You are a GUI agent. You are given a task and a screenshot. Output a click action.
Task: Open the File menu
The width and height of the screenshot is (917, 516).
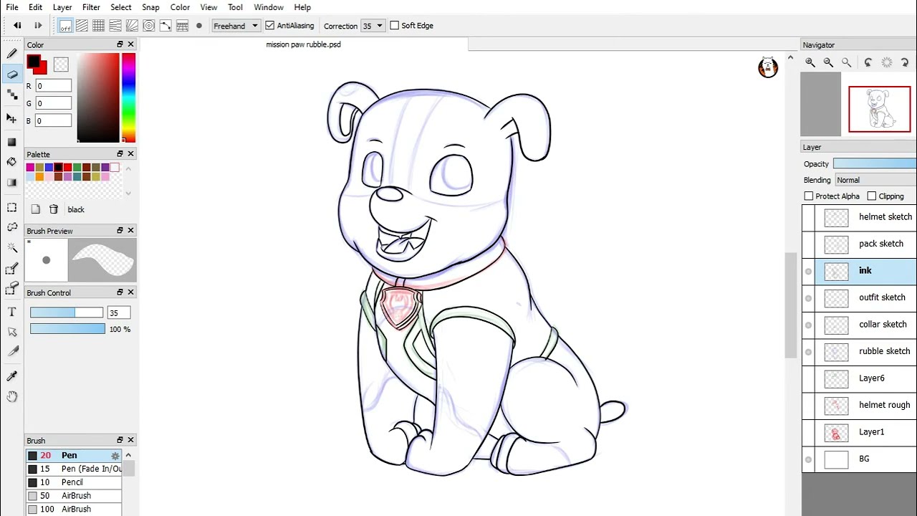[x=12, y=7]
